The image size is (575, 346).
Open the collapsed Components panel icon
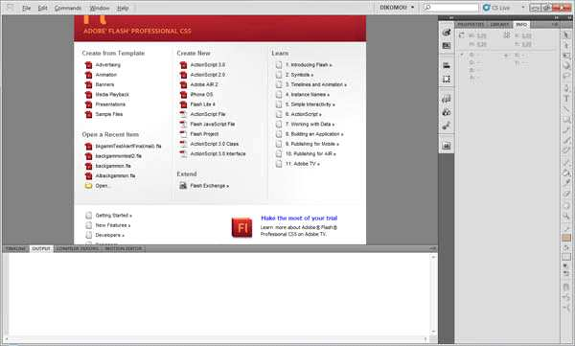tap(447, 112)
